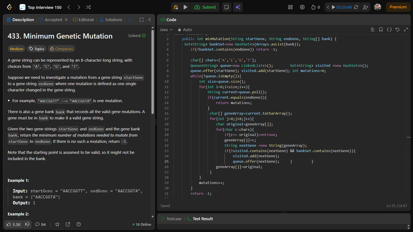Open the Test Result tab
This screenshot has width=413, height=232.
200,219
